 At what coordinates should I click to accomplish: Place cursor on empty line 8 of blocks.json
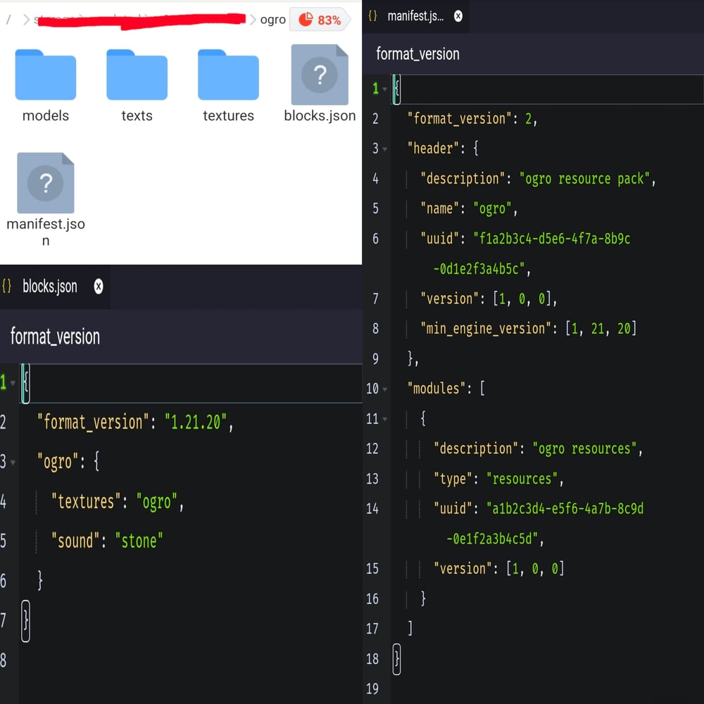coord(141,660)
